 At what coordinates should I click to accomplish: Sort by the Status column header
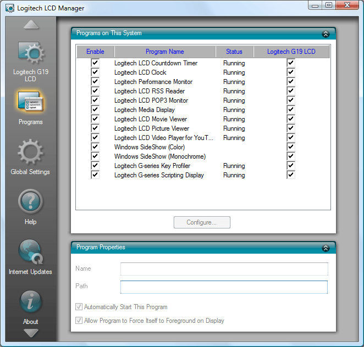(234, 52)
